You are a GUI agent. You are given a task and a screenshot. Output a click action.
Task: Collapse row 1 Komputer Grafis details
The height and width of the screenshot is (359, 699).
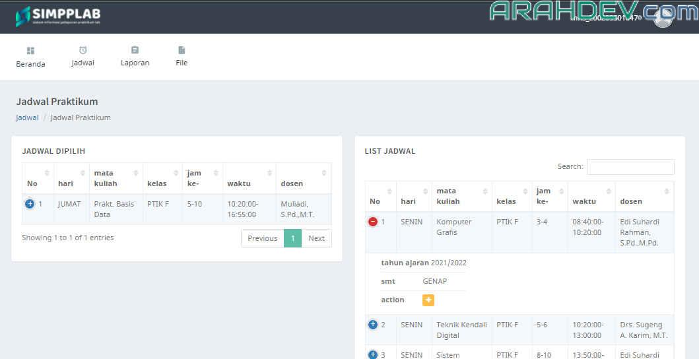pos(373,222)
